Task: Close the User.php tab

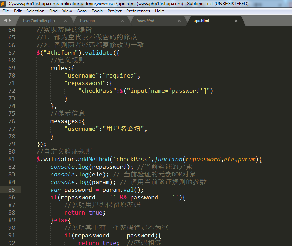Action: 122,21
